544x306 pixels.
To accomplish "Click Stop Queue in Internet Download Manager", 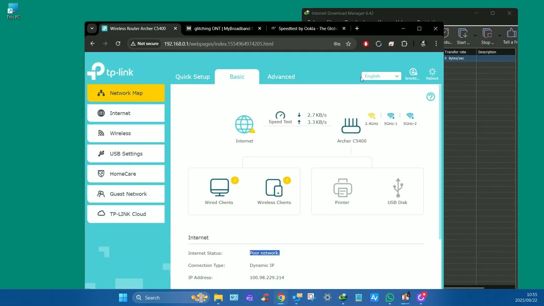I will point(487,36).
